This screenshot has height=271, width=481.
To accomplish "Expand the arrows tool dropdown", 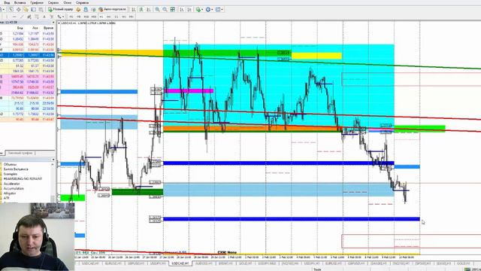I will pos(63,17).
